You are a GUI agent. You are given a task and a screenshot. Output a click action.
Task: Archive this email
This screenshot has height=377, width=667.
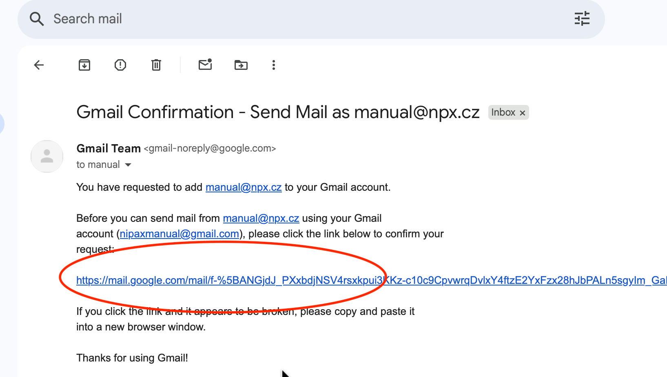pyautogui.click(x=84, y=65)
